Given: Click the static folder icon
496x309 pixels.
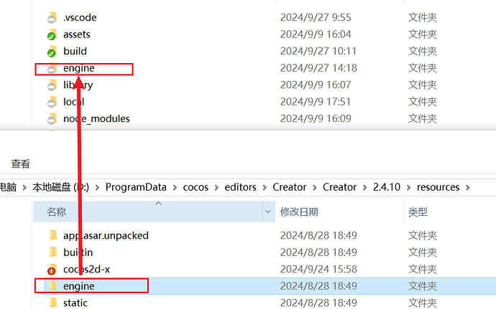Looking at the screenshot, I should tap(52, 303).
